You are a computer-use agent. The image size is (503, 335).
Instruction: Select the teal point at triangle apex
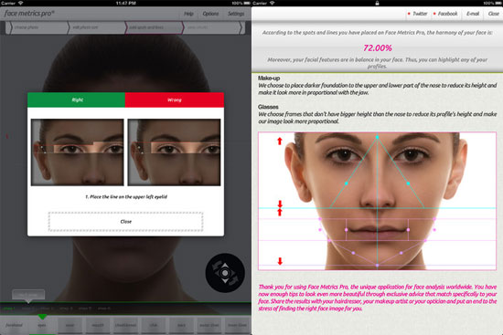coord(377,137)
